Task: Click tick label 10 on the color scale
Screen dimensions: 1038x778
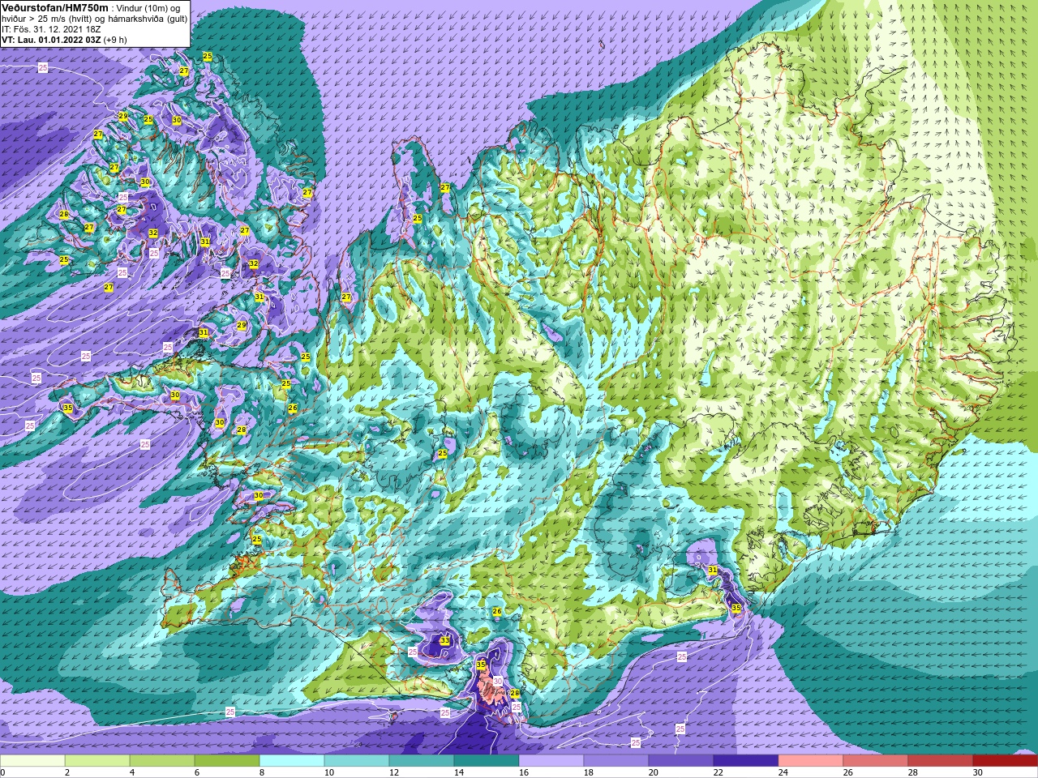Action: coord(329,772)
